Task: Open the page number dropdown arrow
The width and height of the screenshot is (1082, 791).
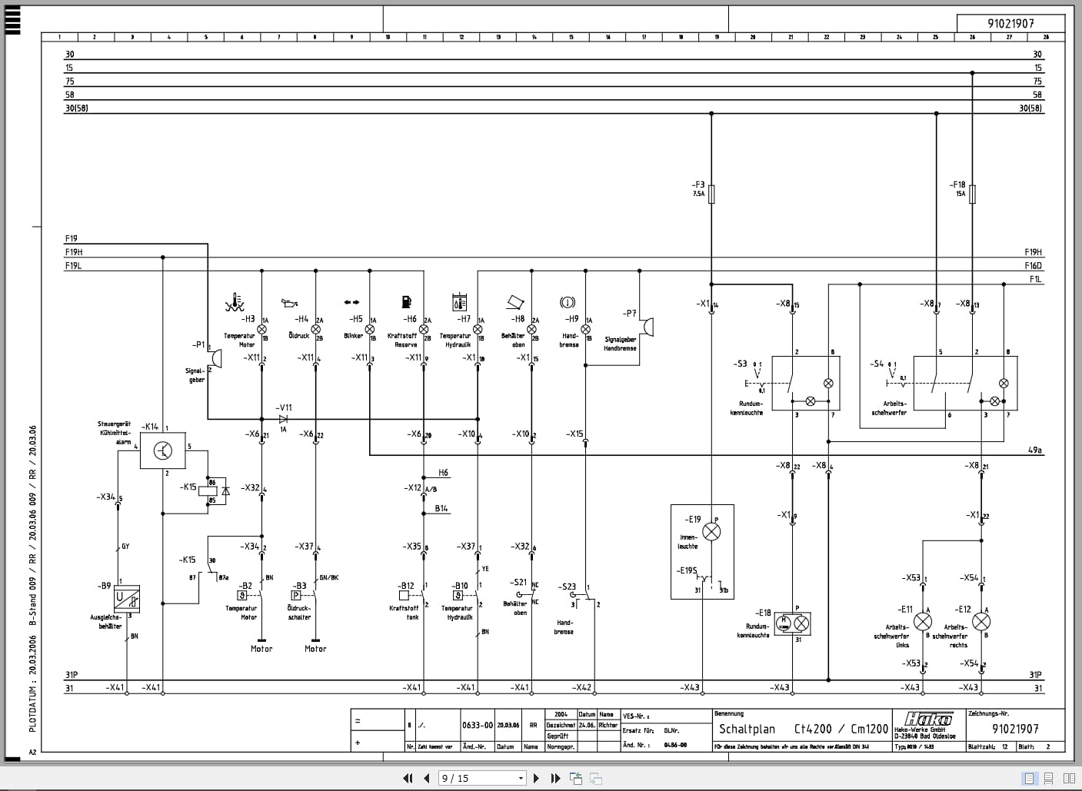Action: tap(521, 779)
